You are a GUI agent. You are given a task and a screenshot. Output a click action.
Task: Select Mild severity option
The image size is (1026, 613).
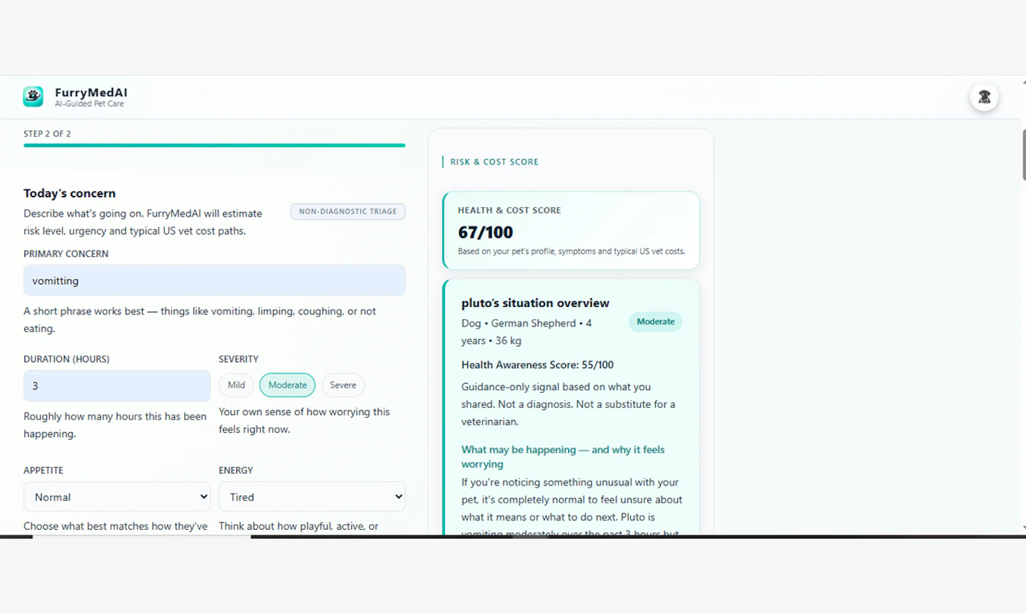tap(236, 385)
